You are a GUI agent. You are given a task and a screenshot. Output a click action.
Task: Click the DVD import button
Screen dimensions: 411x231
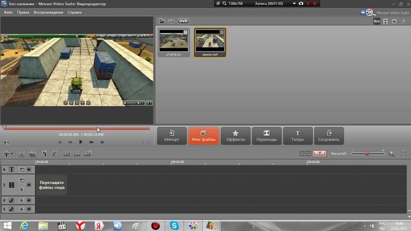click(x=183, y=21)
